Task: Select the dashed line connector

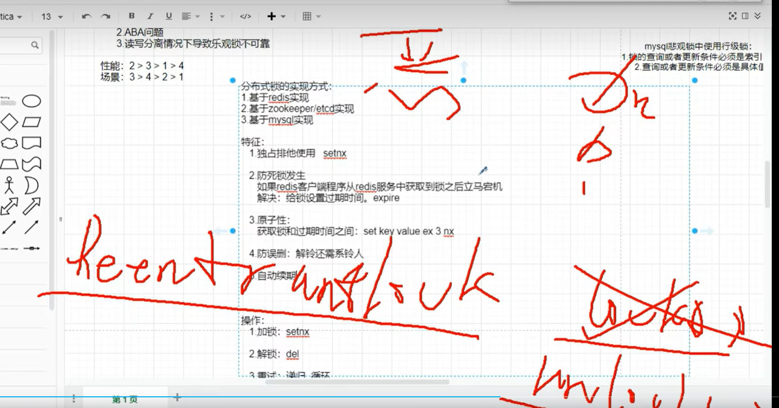Action: click(x=9, y=248)
